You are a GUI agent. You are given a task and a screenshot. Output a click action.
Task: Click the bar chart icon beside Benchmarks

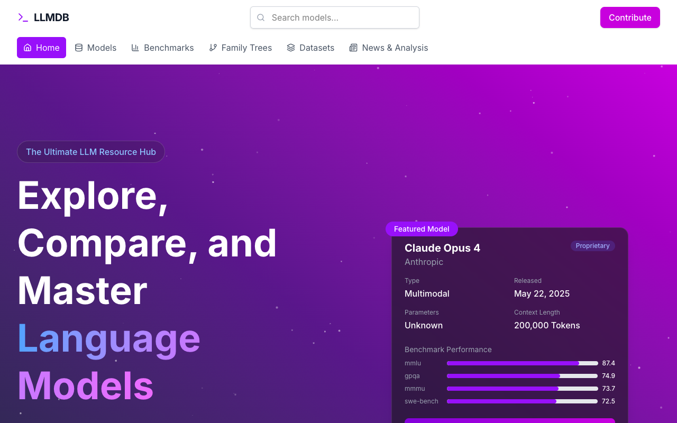(x=135, y=48)
